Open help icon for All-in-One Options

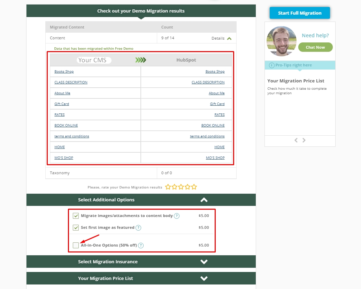point(141,245)
